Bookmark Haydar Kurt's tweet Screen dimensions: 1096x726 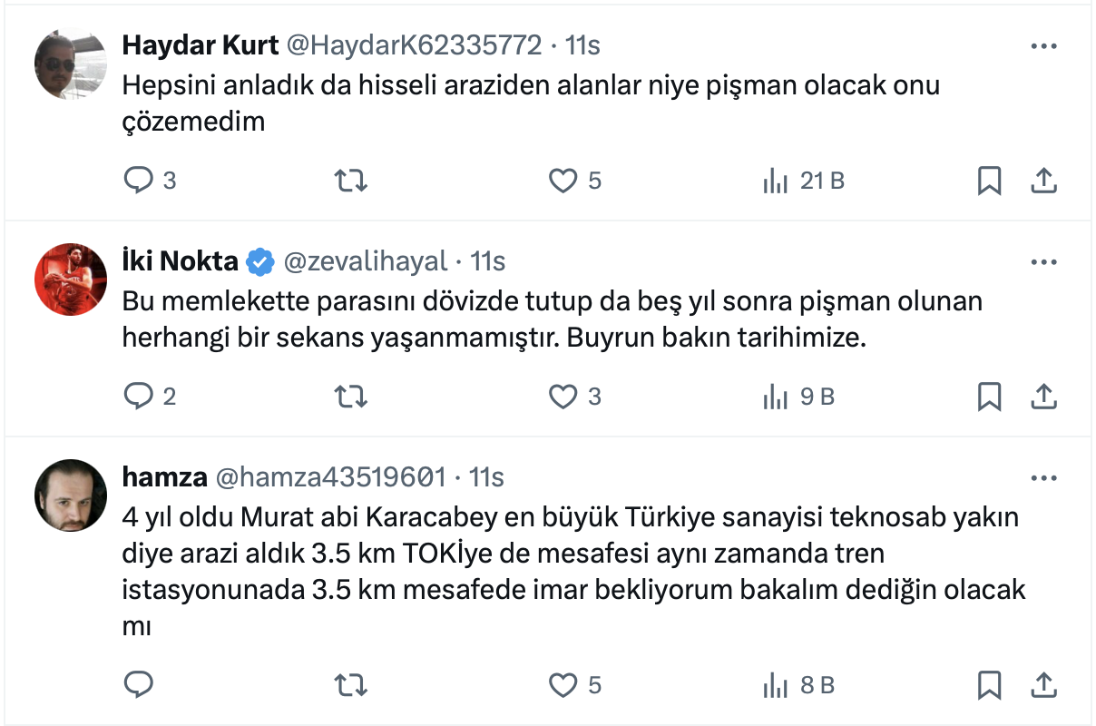tap(989, 181)
